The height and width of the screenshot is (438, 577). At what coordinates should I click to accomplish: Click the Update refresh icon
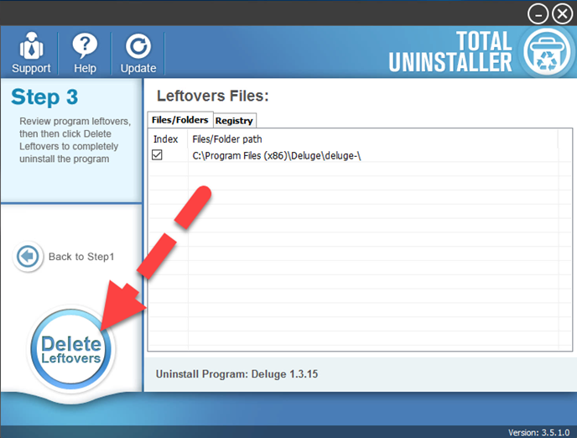click(x=138, y=47)
